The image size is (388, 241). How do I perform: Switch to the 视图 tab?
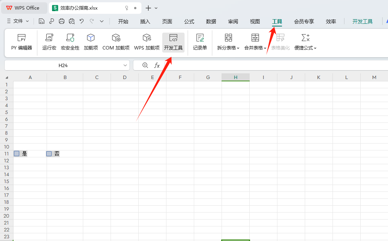(x=255, y=21)
